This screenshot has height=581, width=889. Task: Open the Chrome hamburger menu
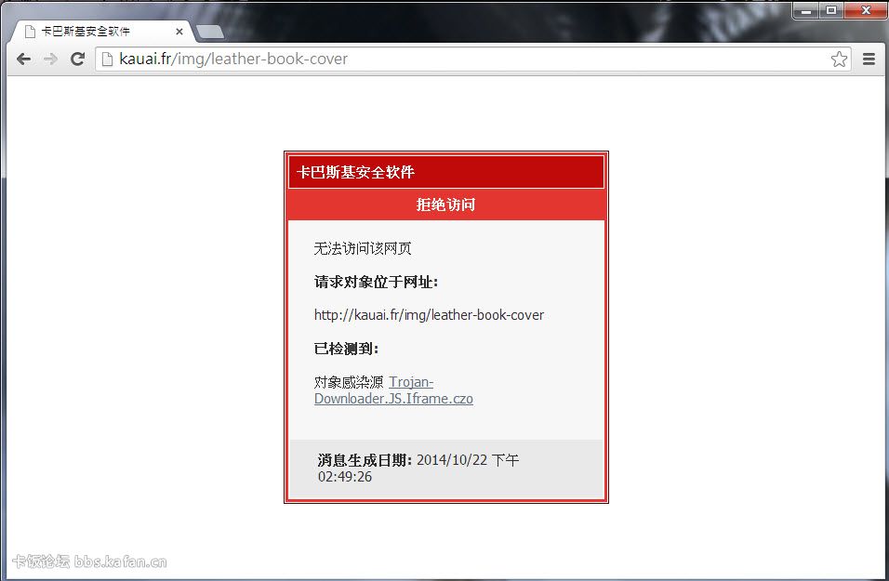(869, 59)
